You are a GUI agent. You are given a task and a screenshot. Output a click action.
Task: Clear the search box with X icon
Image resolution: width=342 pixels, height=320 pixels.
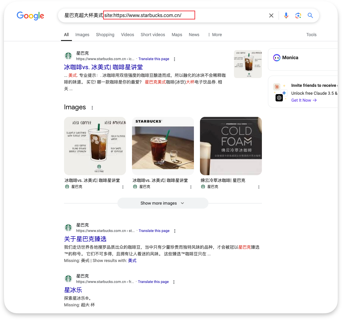tap(271, 15)
